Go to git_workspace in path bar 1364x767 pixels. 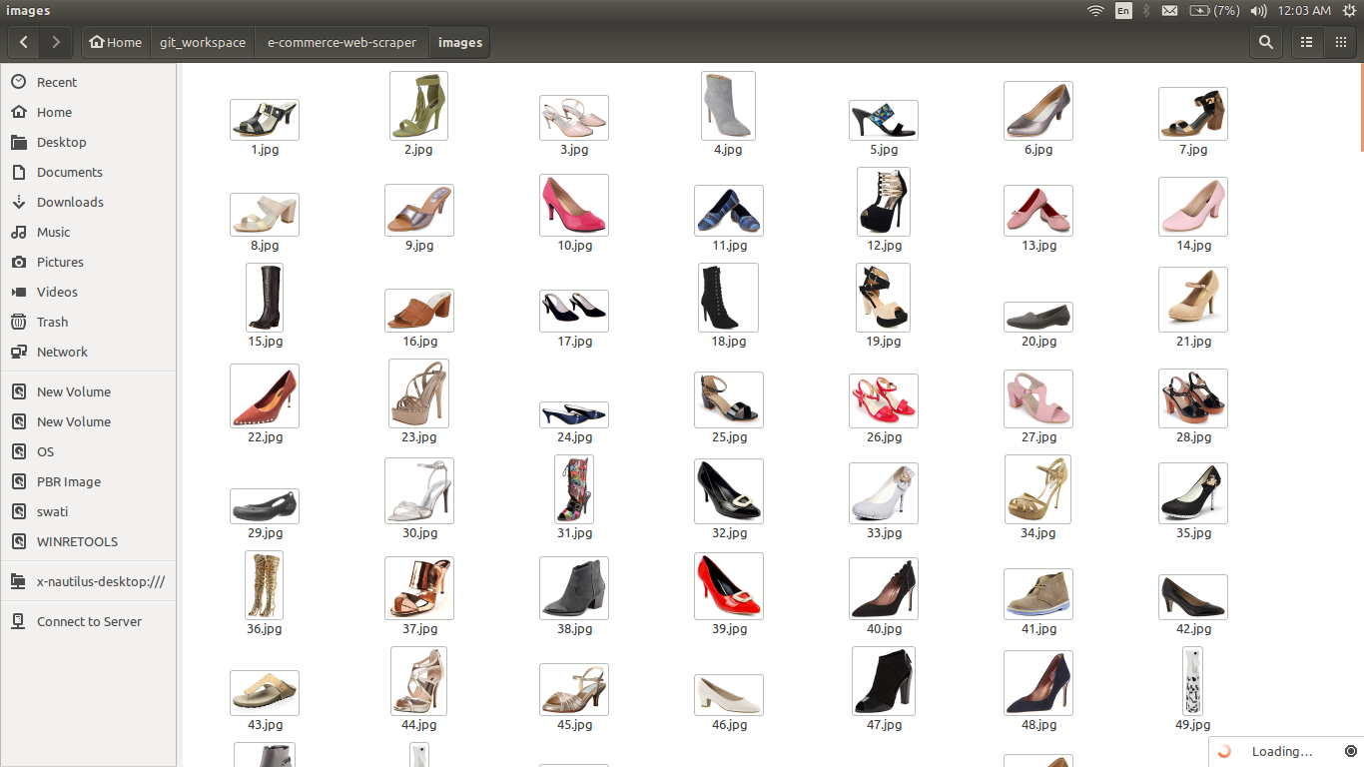pyautogui.click(x=203, y=42)
